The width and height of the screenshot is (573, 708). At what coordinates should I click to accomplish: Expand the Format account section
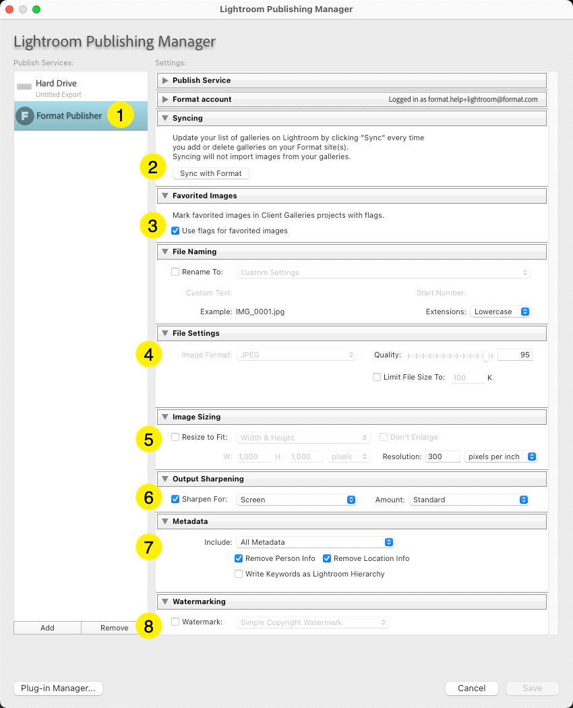coord(165,99)
